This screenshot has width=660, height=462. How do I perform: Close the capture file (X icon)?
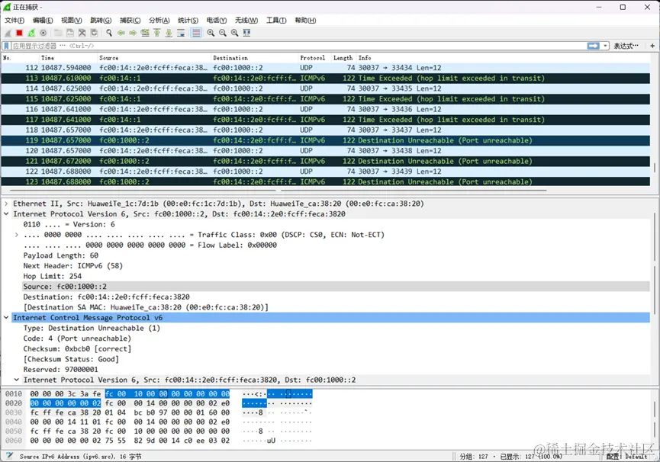coord(82,33)
